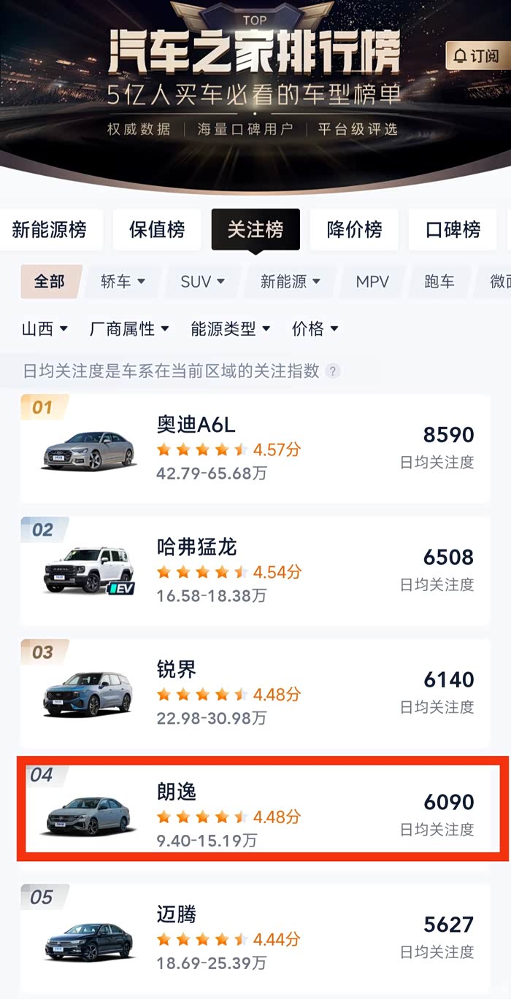Click the EV badge on Haval

pos(121,587)
